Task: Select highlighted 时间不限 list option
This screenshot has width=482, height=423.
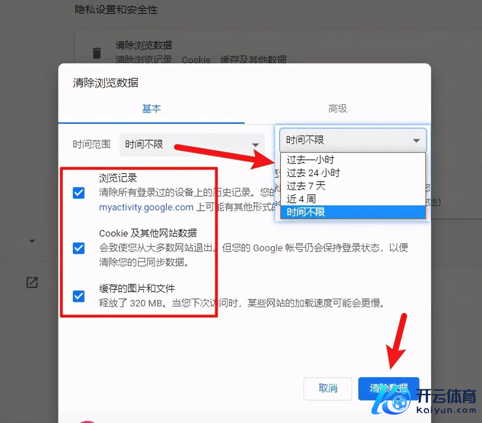Action: point(353,212)
